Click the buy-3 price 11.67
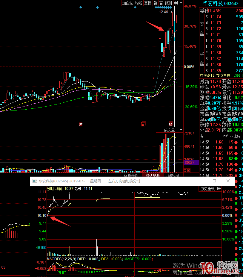243x277 pixels. 216,59
